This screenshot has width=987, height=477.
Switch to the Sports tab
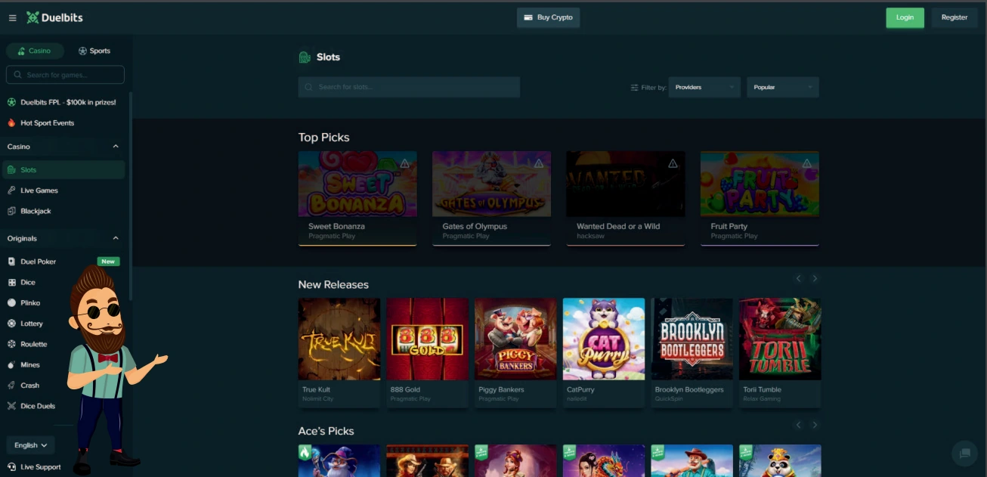coord(94,51)
